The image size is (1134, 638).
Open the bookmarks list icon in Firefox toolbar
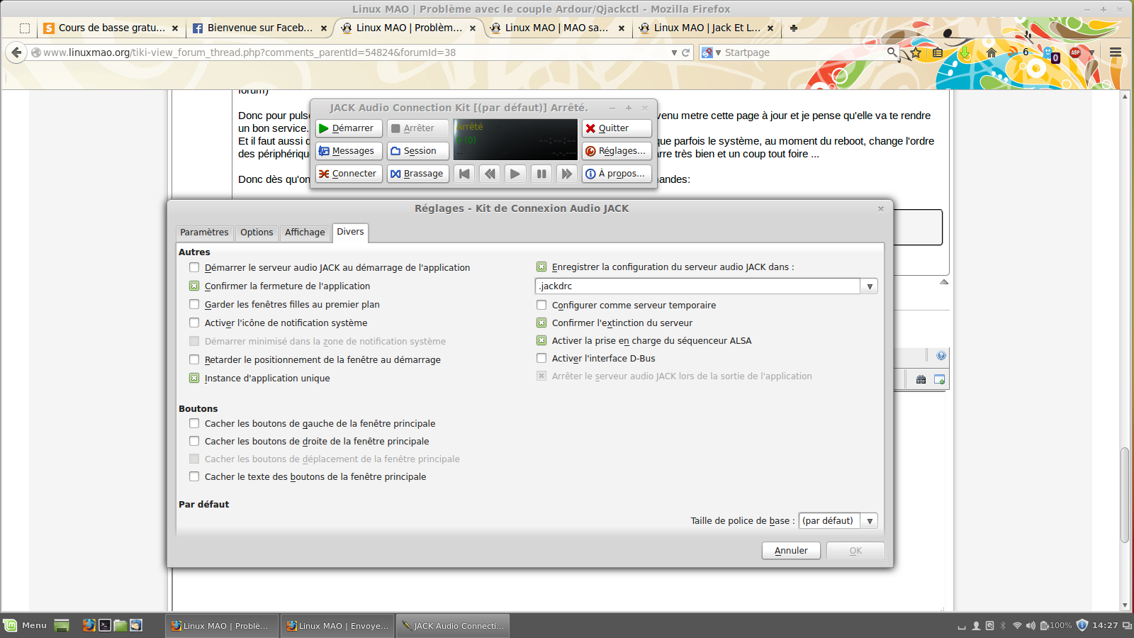click(938, 52)
